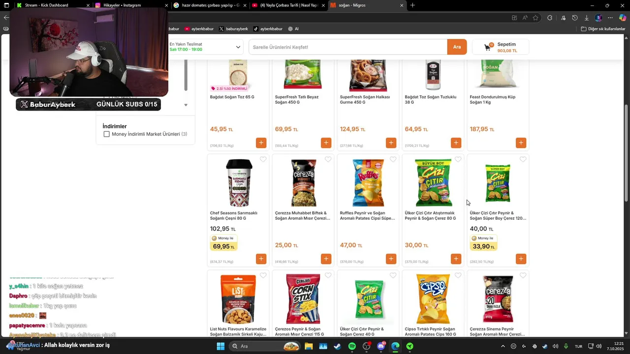Show hidden system tray icons

coord(503,346)
